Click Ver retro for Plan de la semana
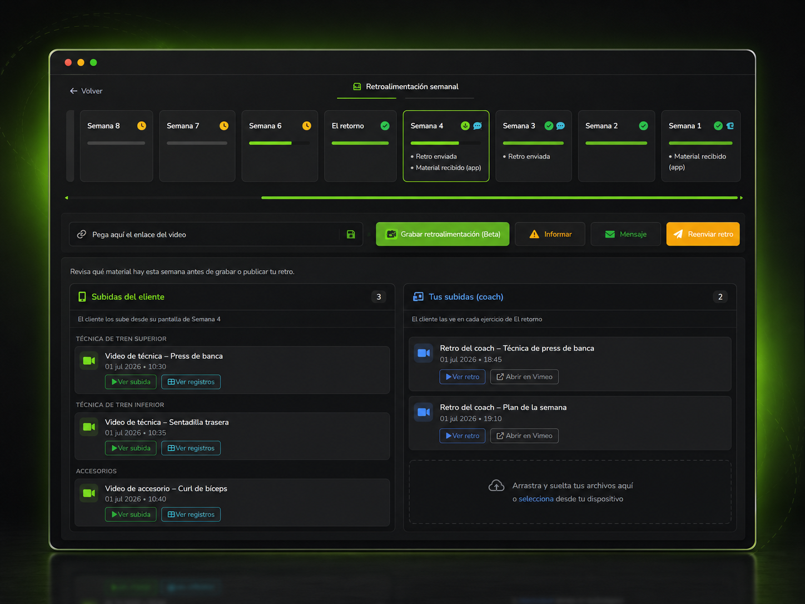The height and width of the screenshot is (604, 805). (x=463, y=436)
